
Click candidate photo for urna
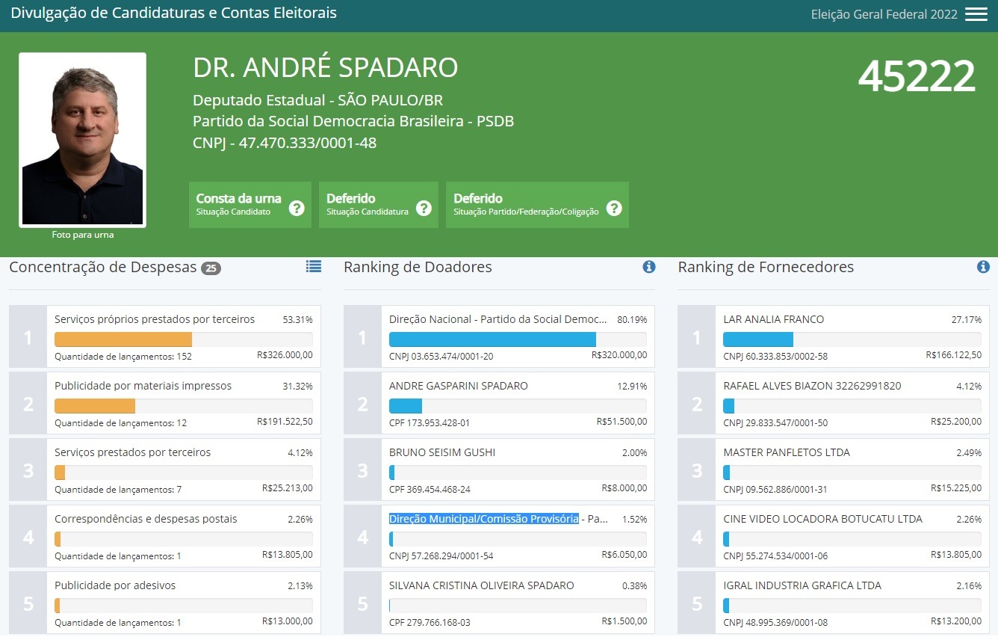pos(82,140)
